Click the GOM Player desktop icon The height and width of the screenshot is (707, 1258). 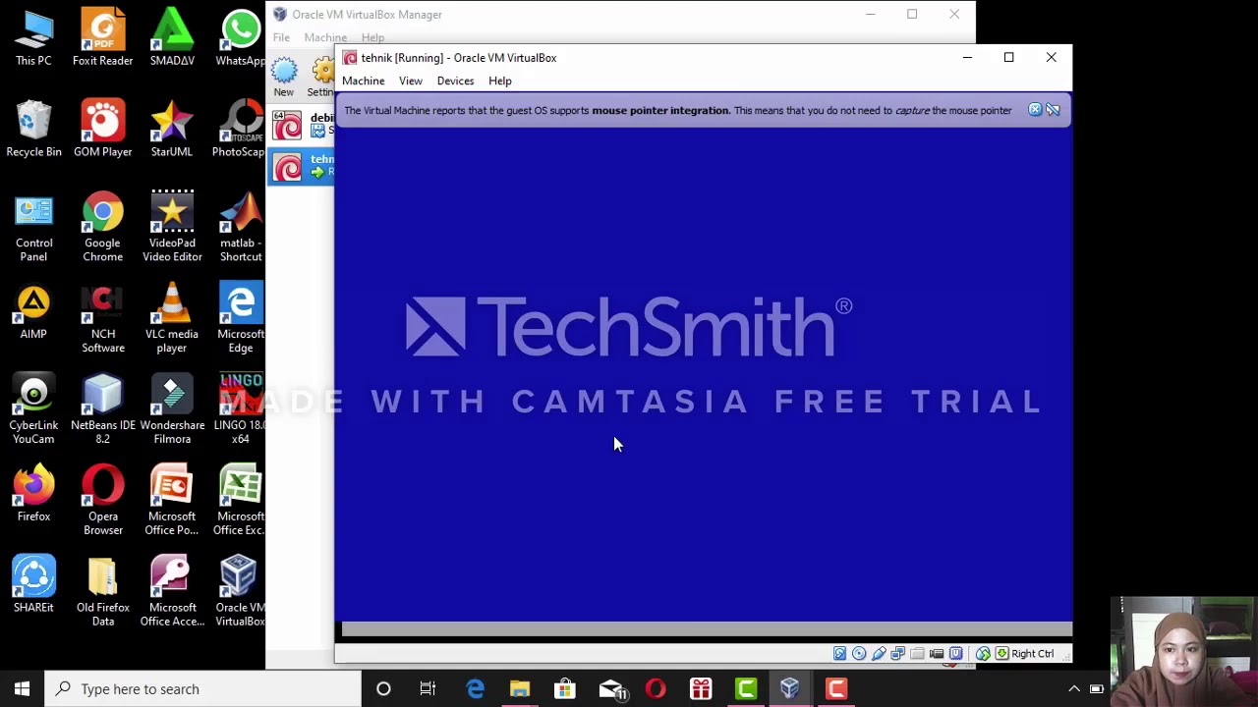coord(103,129)
